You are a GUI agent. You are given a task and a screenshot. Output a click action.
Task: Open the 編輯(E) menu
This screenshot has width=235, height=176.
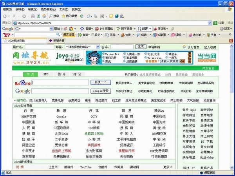(x=20, y=9)
